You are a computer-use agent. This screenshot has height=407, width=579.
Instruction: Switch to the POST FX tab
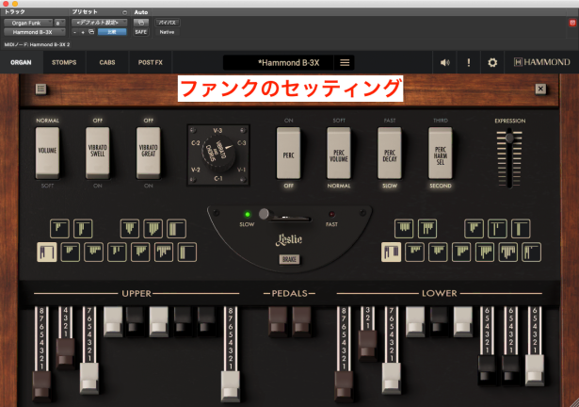(x=150, y=62)
